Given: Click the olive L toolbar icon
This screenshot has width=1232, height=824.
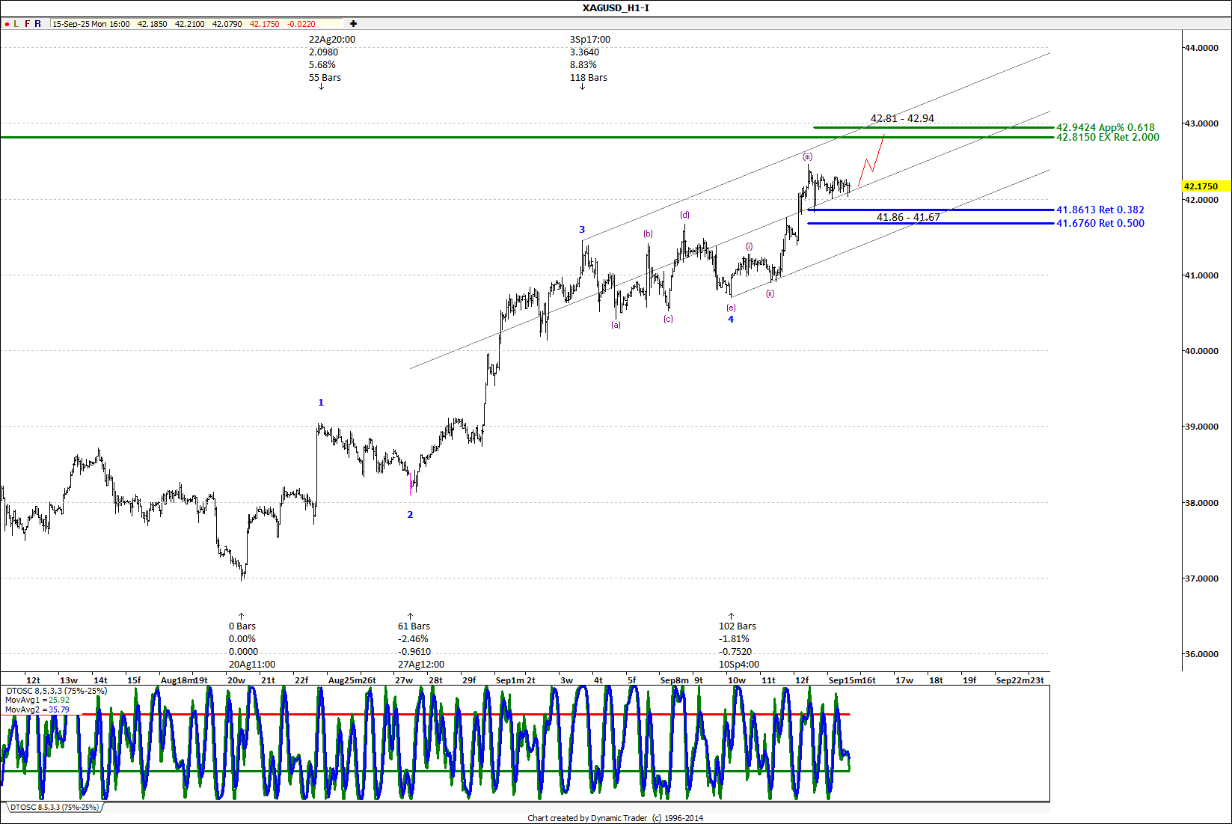Looking at the screenshot, I should pos(16,24).
